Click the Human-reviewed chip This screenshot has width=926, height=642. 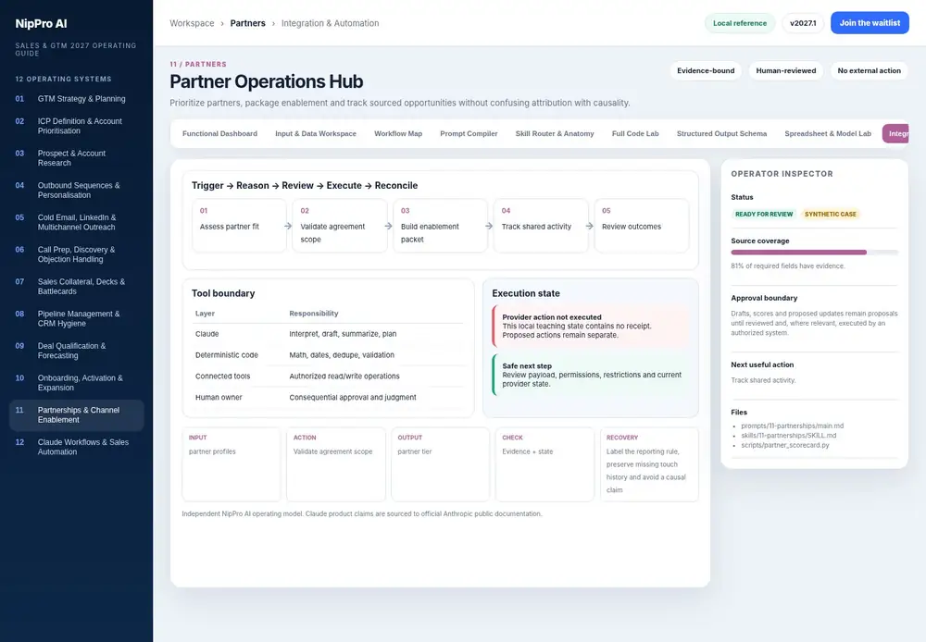coord(785,71)
